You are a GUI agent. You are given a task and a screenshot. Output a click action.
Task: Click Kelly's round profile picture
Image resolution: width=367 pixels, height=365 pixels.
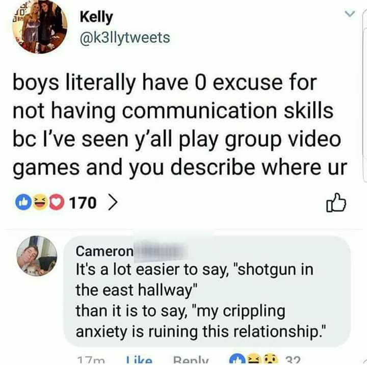pyautogui.click(x=40, y=26)
